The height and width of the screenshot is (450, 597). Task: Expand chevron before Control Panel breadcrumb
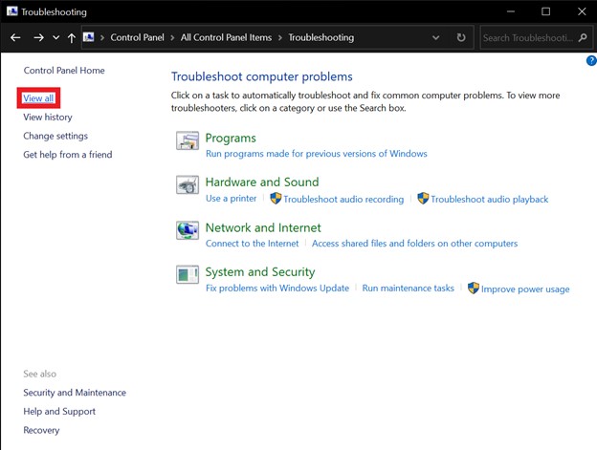coord(102,37)
